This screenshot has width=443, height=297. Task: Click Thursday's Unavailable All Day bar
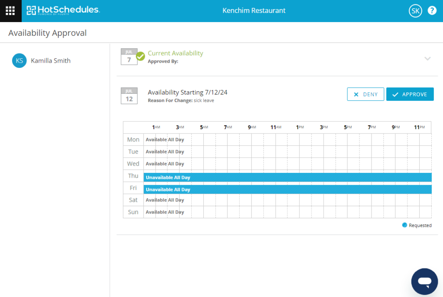(x=287, y=177)
